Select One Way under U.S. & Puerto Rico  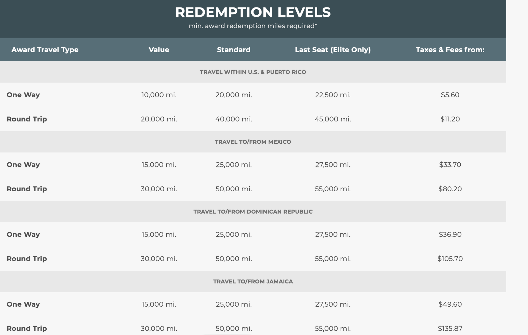23,95
